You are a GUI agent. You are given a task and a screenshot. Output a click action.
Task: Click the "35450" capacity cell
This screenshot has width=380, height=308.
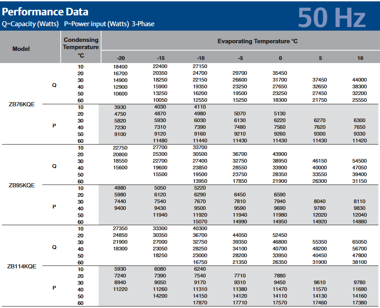(280, 73)
